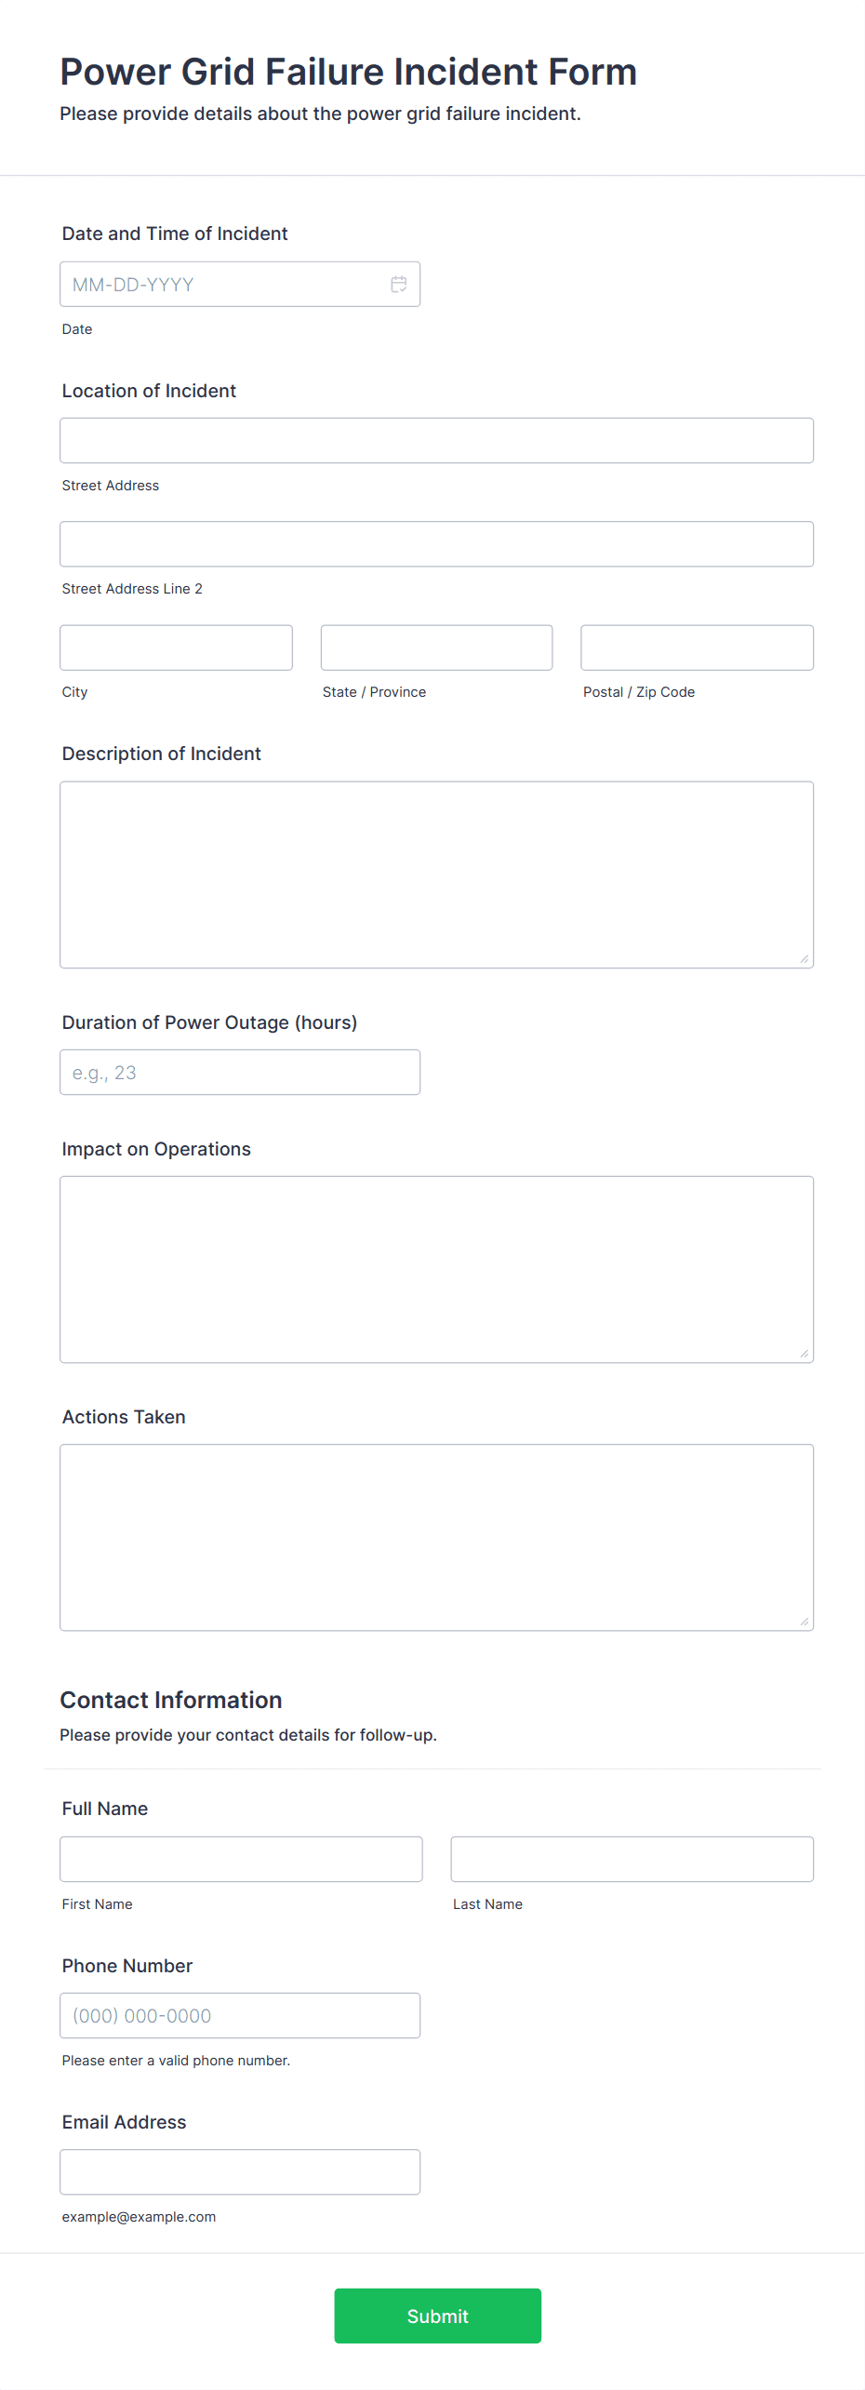Viewport: 865px width, 2390px height.
Task: Click the Description of Incident textarea
Action: tap(436, 875)
